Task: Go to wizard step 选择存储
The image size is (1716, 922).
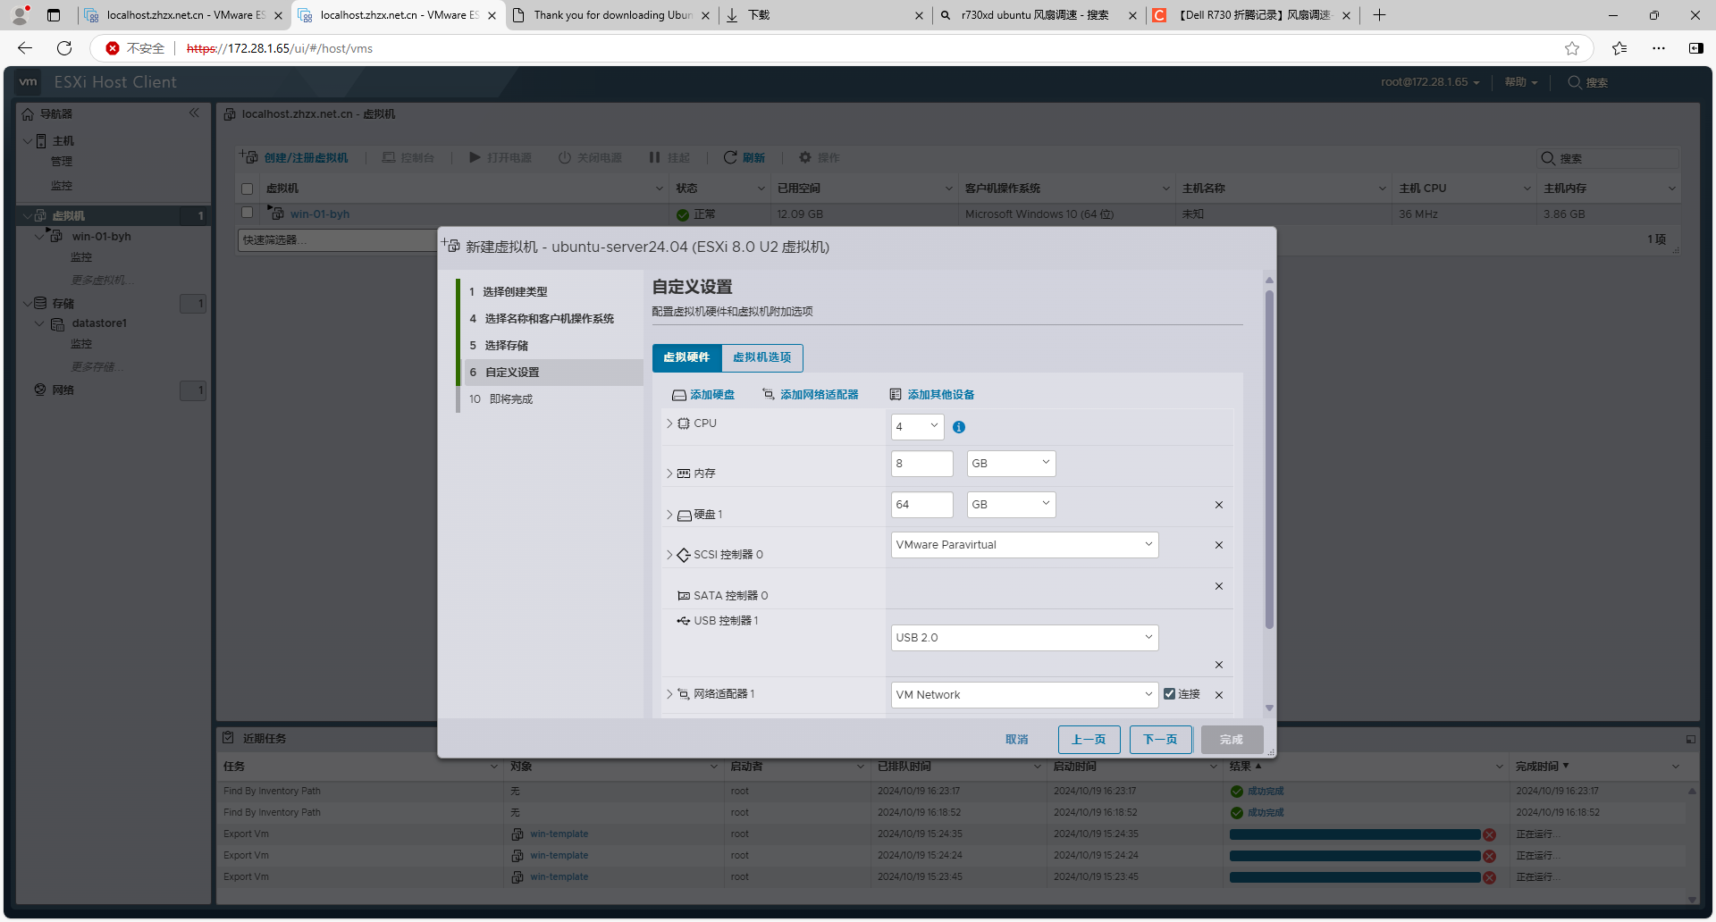Action: 506,346
